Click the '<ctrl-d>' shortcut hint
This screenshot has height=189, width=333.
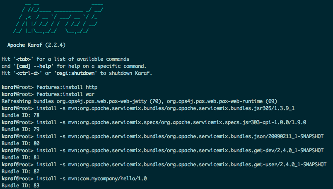click(28, 73)
